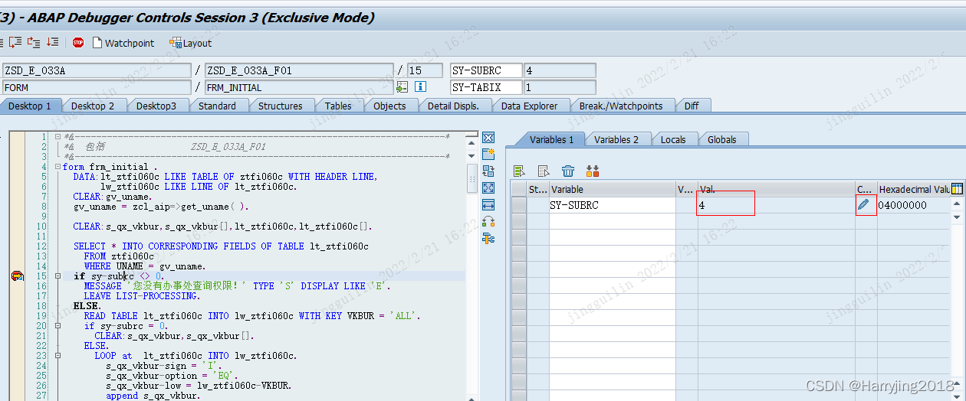Collapse the IF block at line 20

tap(57, 326)
